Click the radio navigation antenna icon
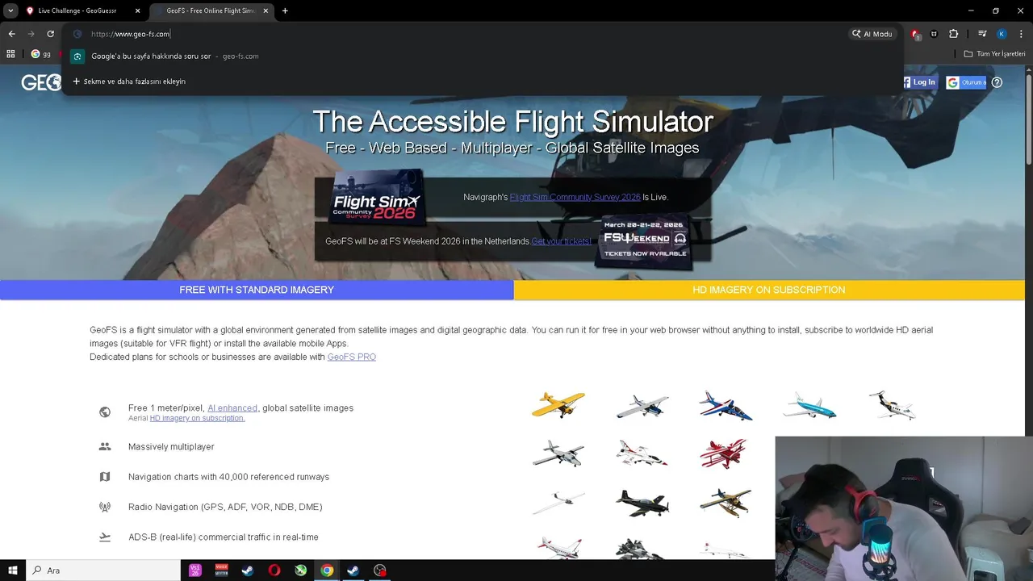The width and height of the screenshot is (1033, 581). 105,507
